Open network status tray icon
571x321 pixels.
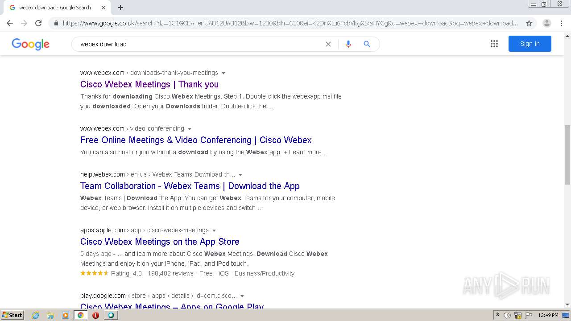pos(518,315)
